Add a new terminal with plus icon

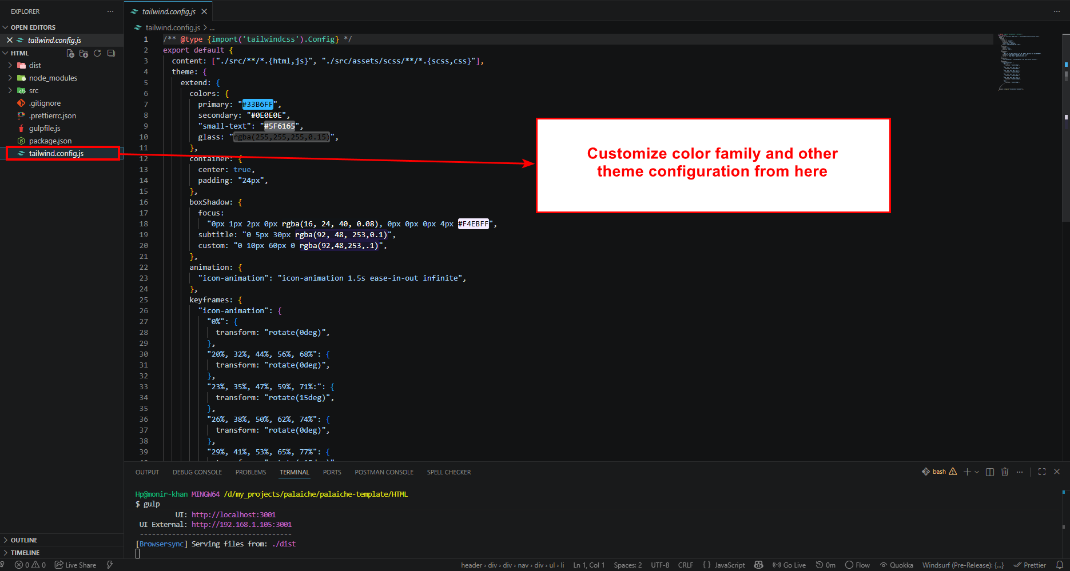967,472
